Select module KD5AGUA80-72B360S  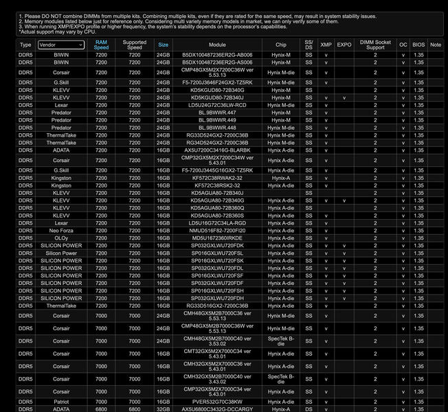point(217,216)
